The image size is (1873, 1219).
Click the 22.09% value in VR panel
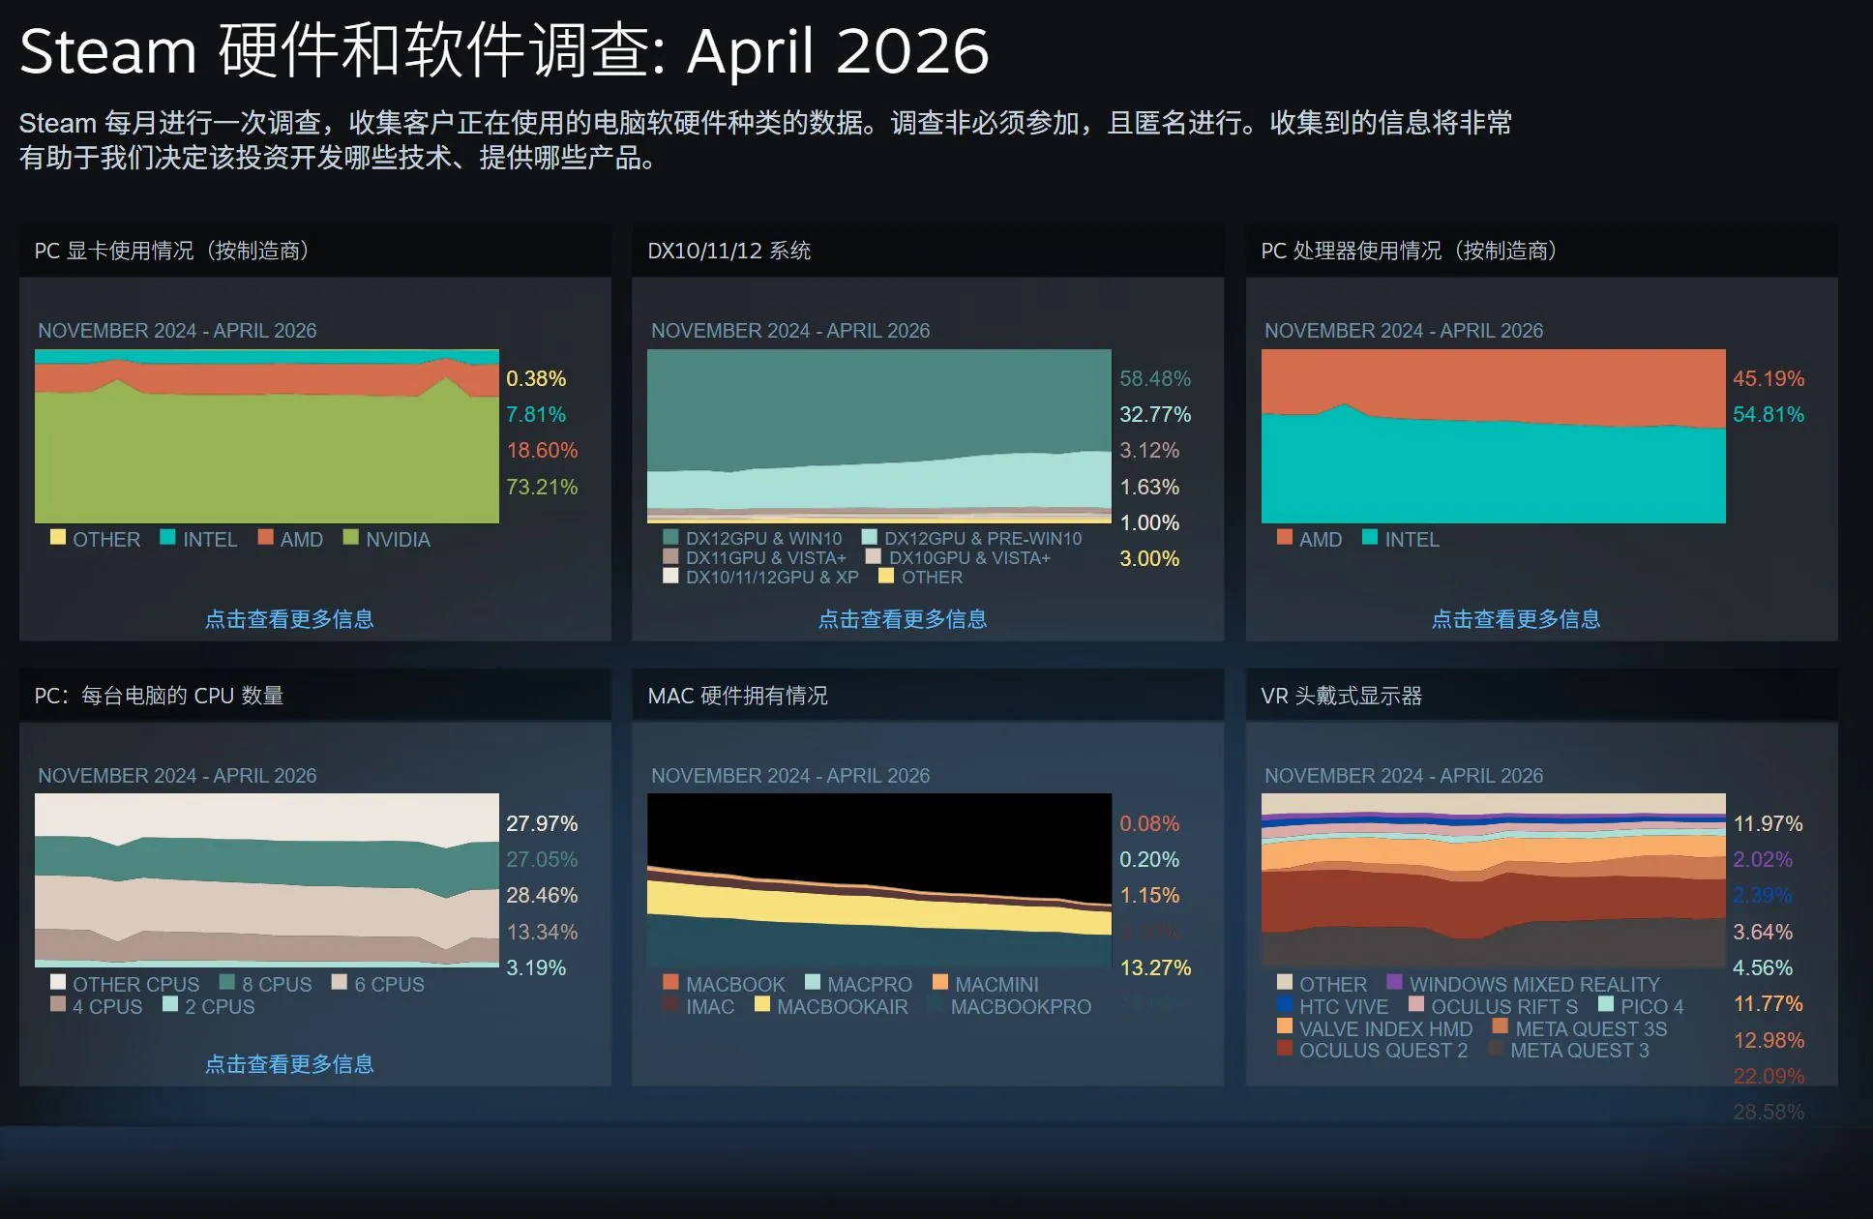(x=1769, y=1077)
